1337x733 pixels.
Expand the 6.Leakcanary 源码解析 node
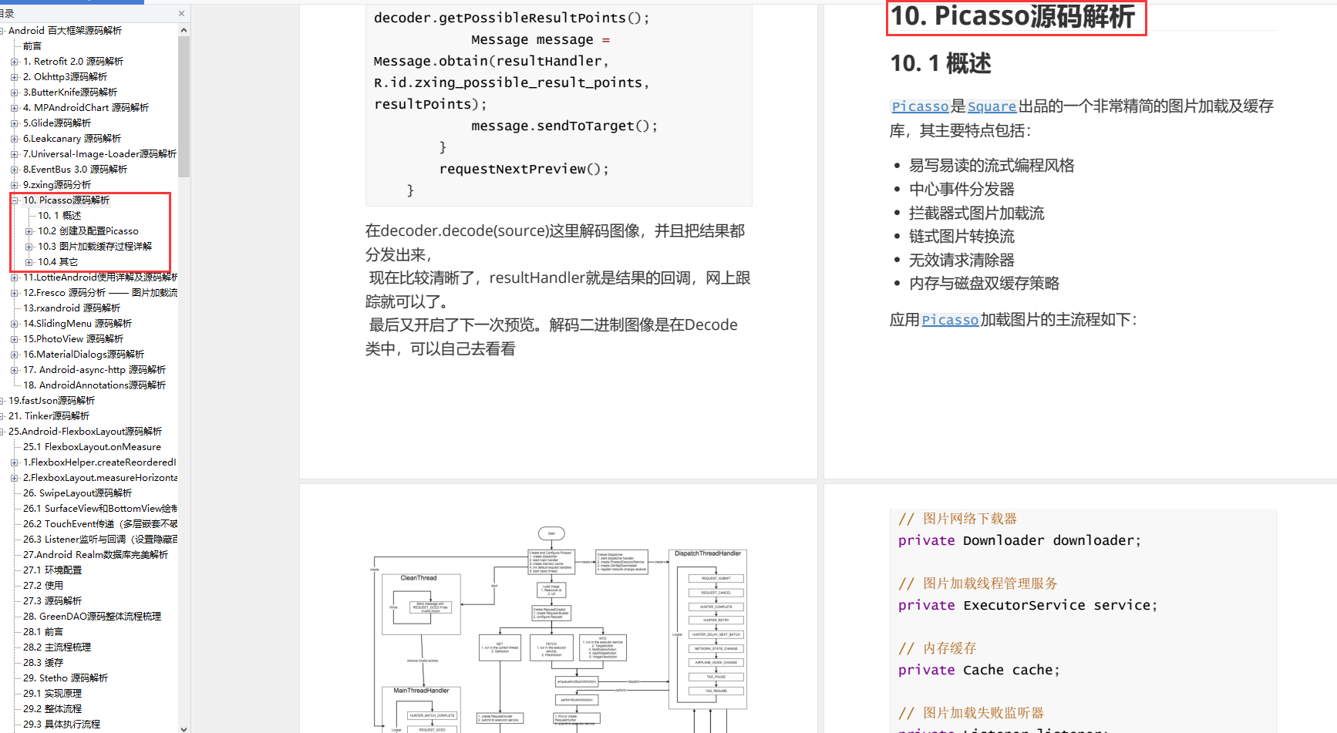point(14,139)
